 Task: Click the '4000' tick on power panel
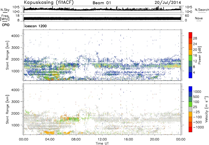pos(15,36)
